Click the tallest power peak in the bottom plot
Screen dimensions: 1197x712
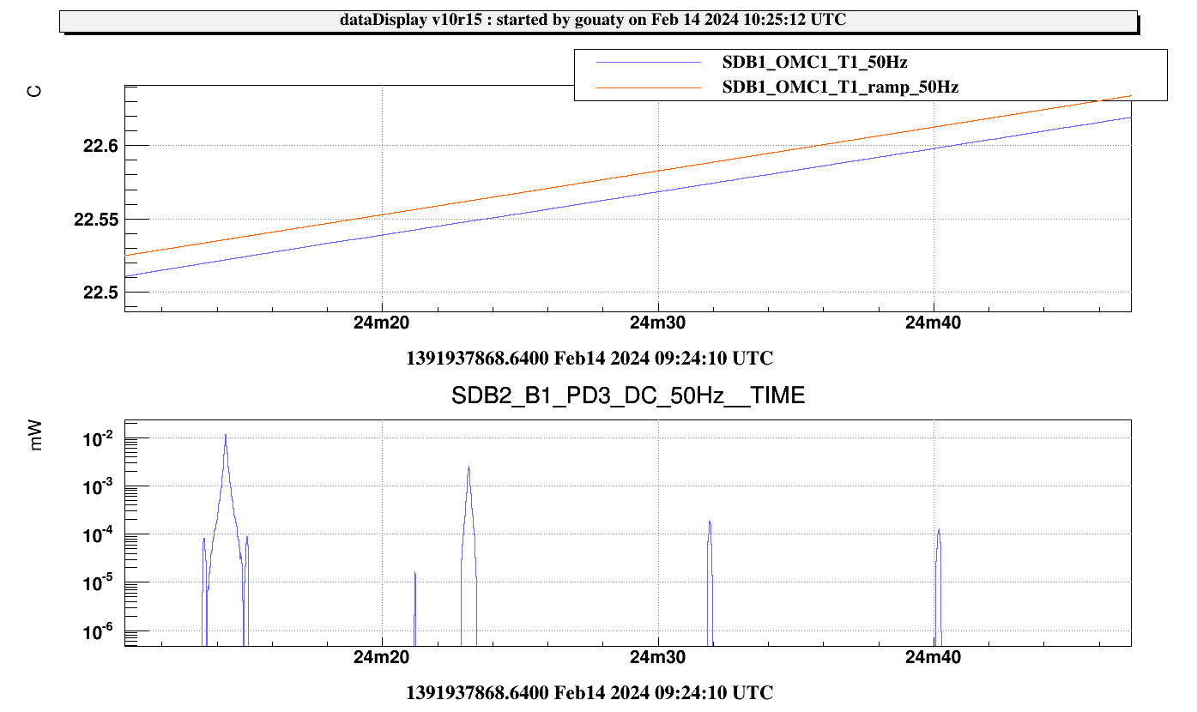tap(226, 437)
